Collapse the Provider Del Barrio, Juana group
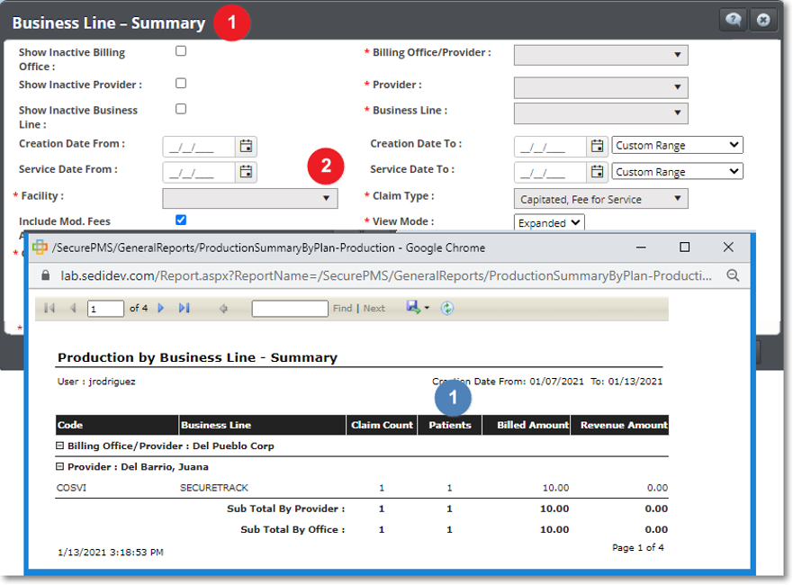793x585 pixels. pos(60,466)
